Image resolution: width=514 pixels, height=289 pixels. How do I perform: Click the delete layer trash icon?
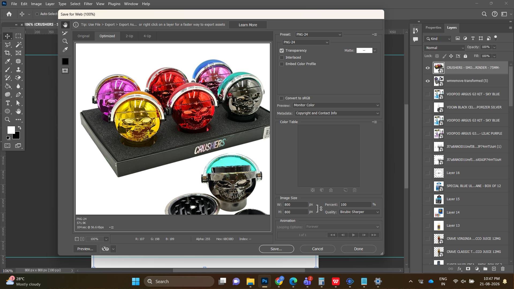pyautogui.click(x=502, y=269)
